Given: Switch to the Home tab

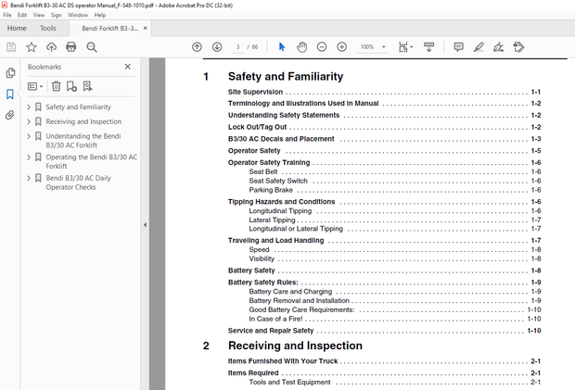Looking at the screenshot, I should [x=17, y=28].
